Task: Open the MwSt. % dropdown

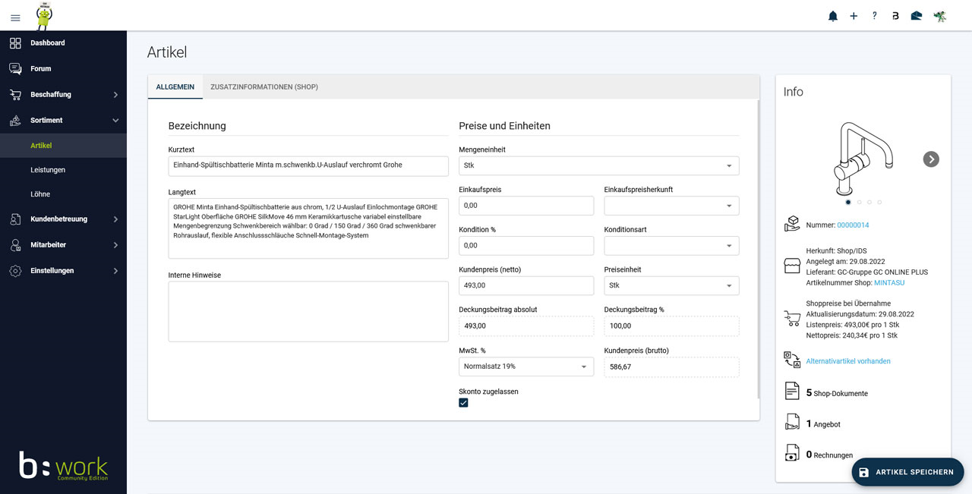Action: coord(526,367)
